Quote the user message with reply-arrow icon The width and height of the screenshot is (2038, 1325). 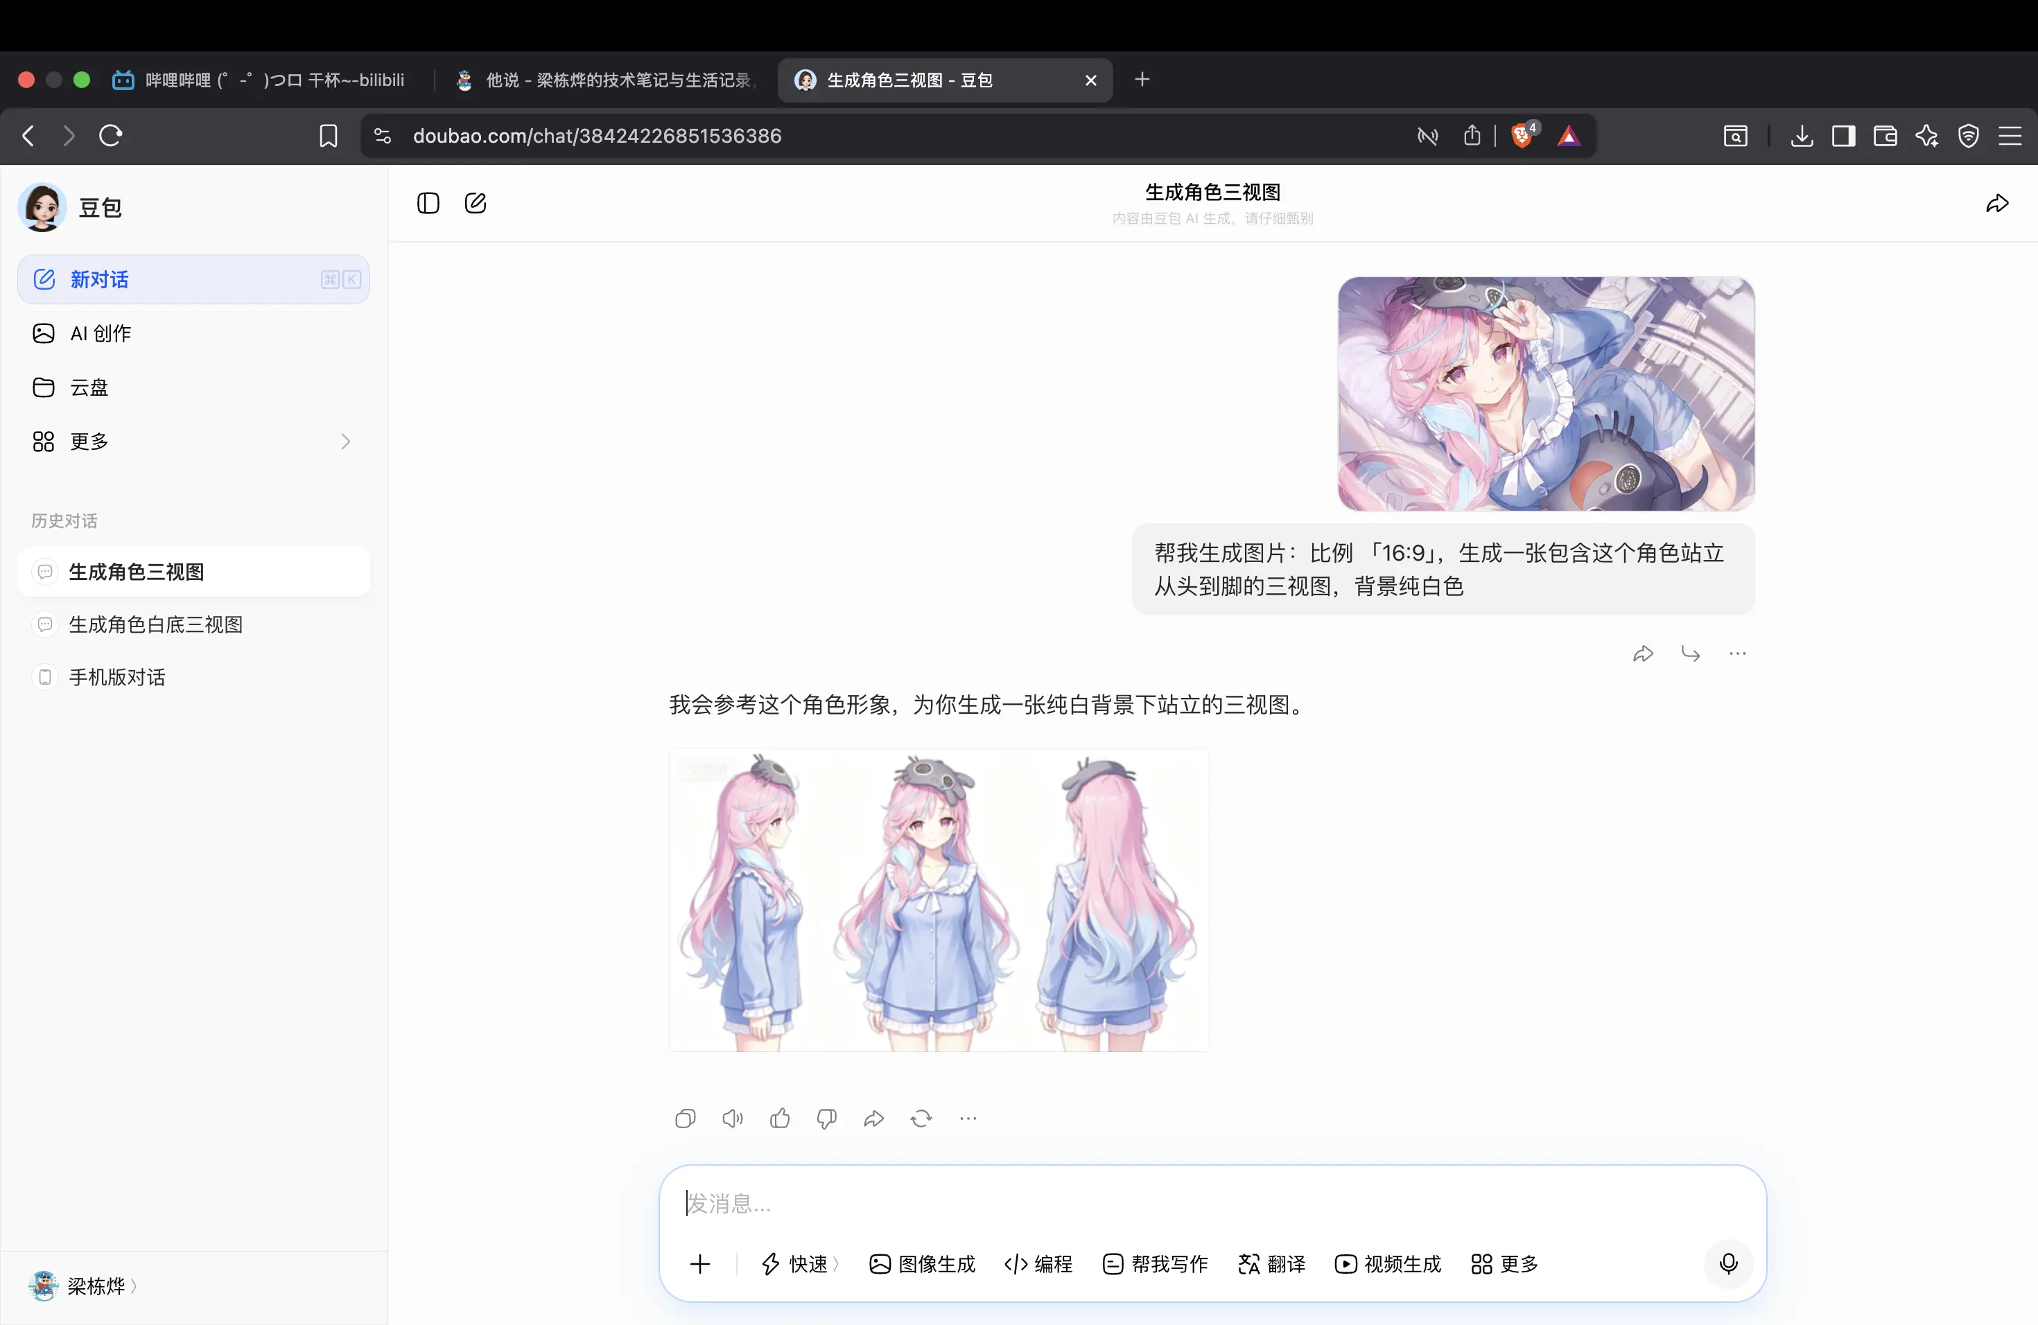pyautogui.click(x=1690, y=654)
